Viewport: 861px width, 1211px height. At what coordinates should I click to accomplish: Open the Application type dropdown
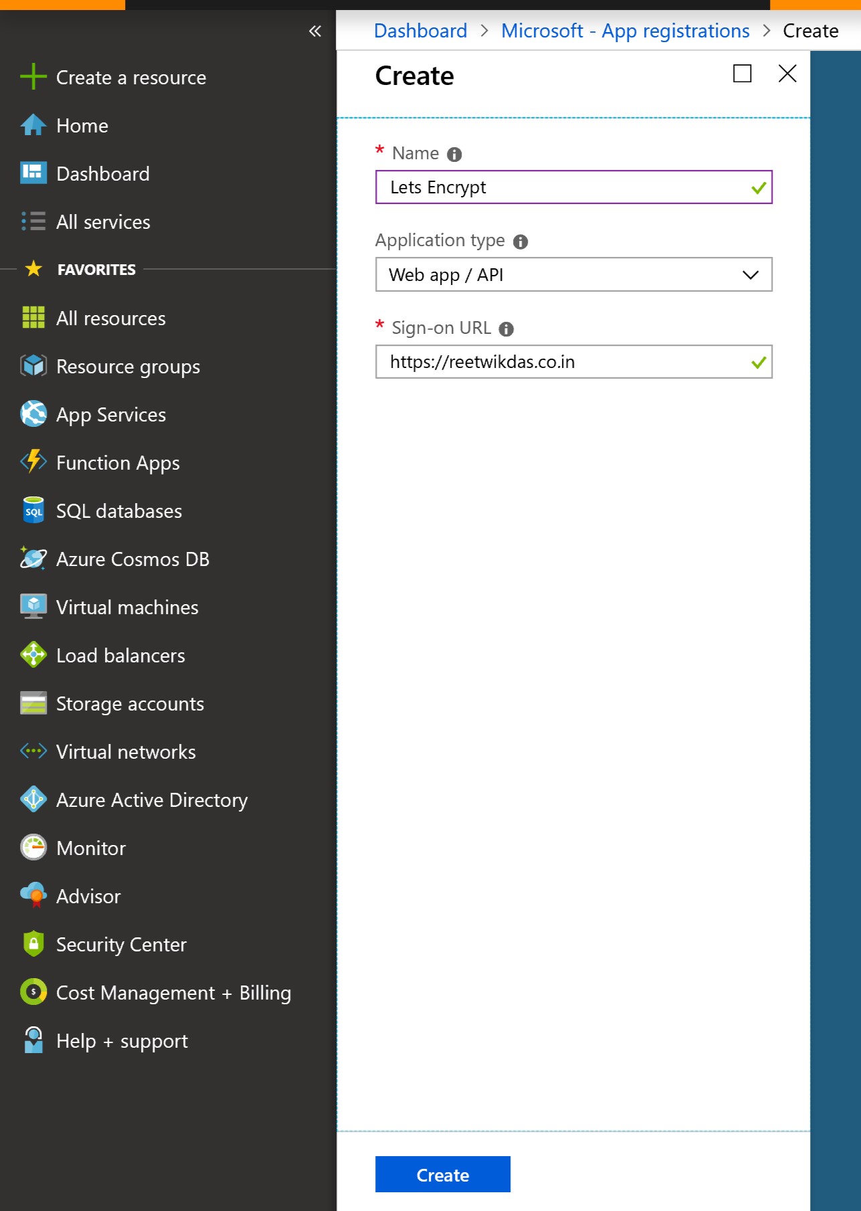point(574,274)
